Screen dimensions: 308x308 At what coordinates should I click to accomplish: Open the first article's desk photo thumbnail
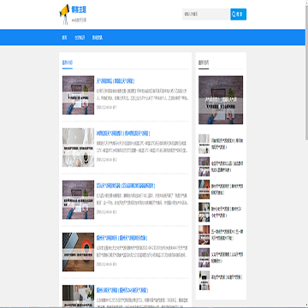pos(78,95)
